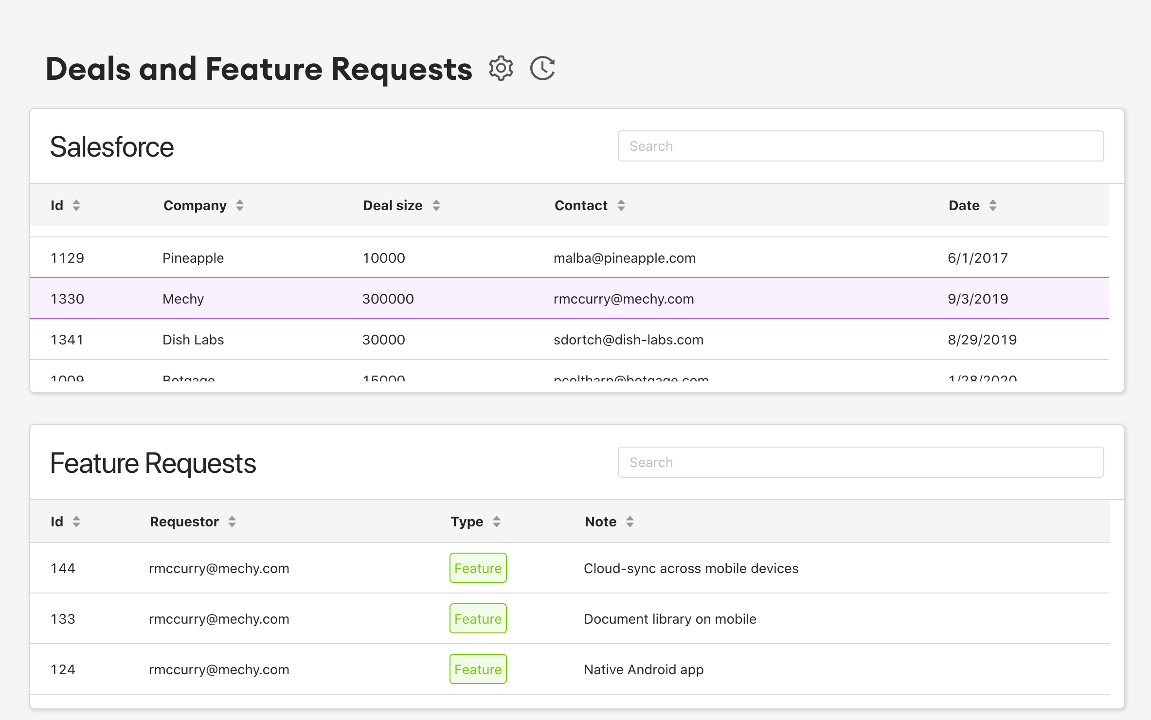Click contact malba@pineapple.com

(x=625, y=258)
